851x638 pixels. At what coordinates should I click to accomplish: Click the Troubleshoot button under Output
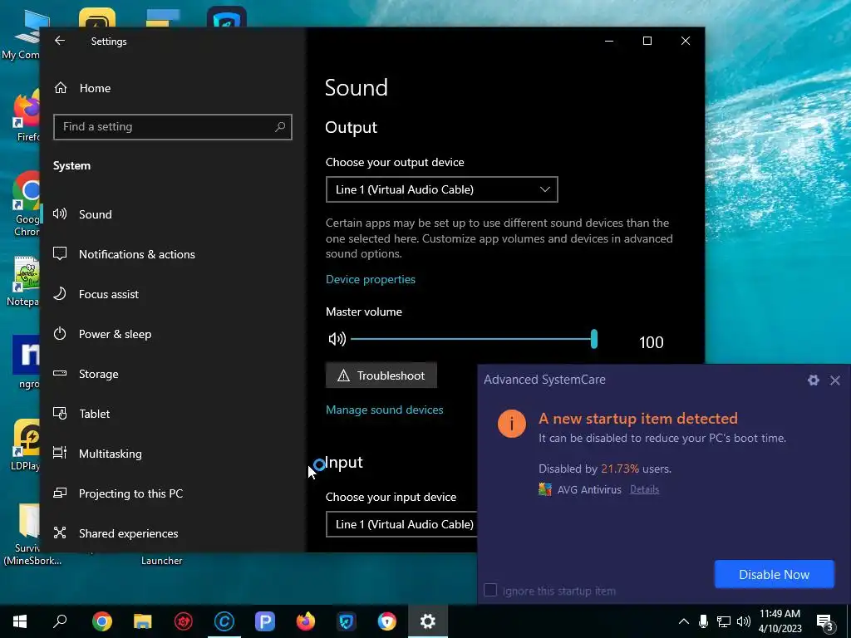tap(381, 375)
